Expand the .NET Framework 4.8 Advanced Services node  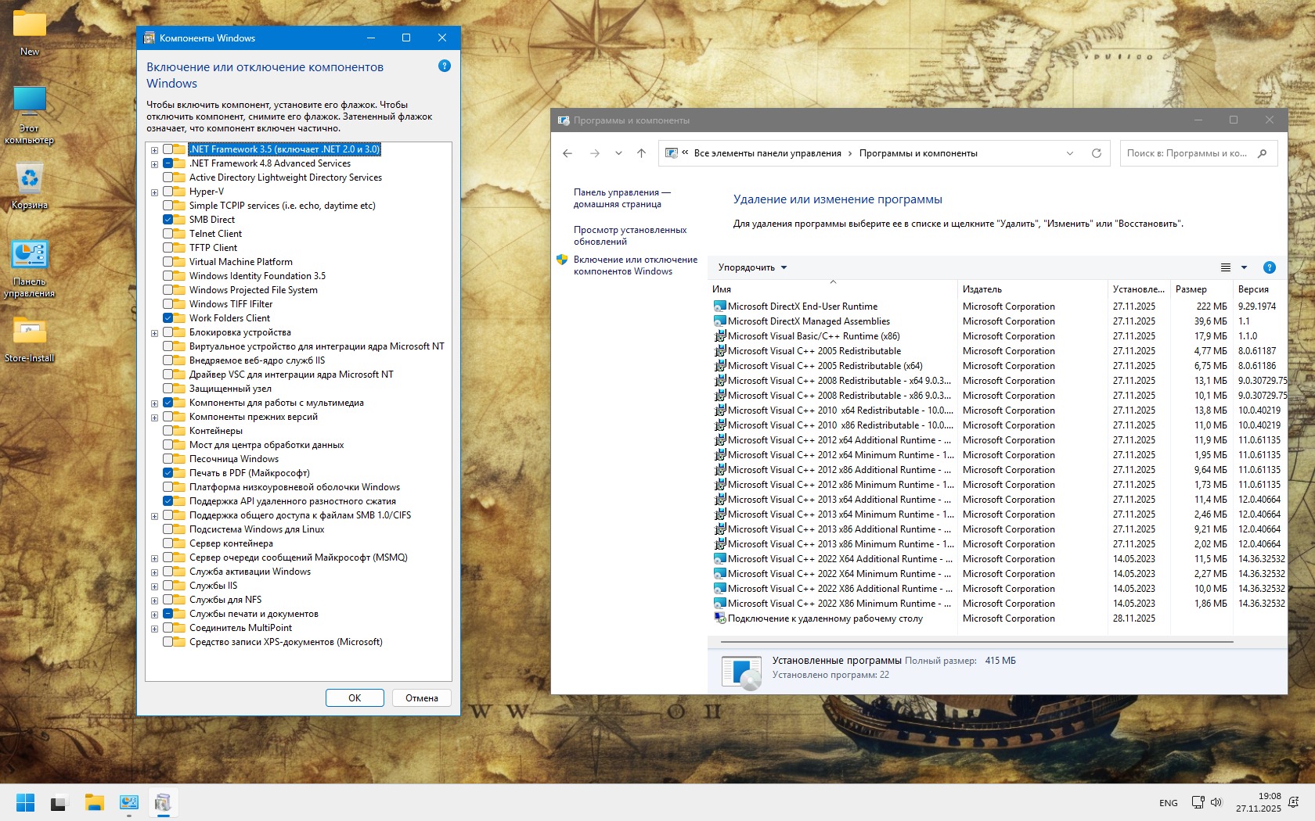(x=155, y=164)
